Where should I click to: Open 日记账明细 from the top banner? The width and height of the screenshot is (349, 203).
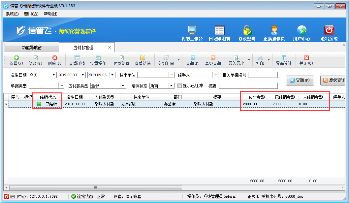[219, 31]
